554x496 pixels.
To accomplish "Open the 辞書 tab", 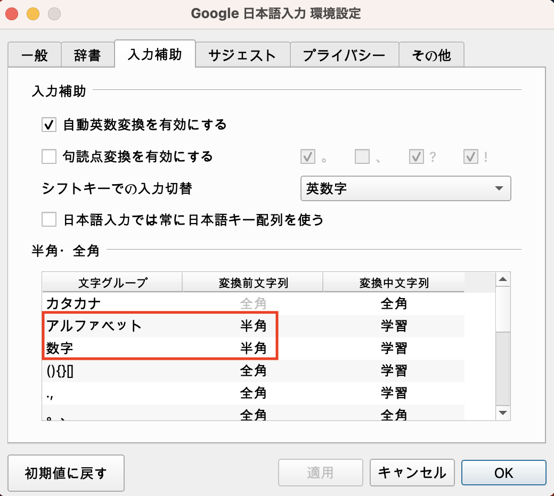I will (x=87, y=55).
